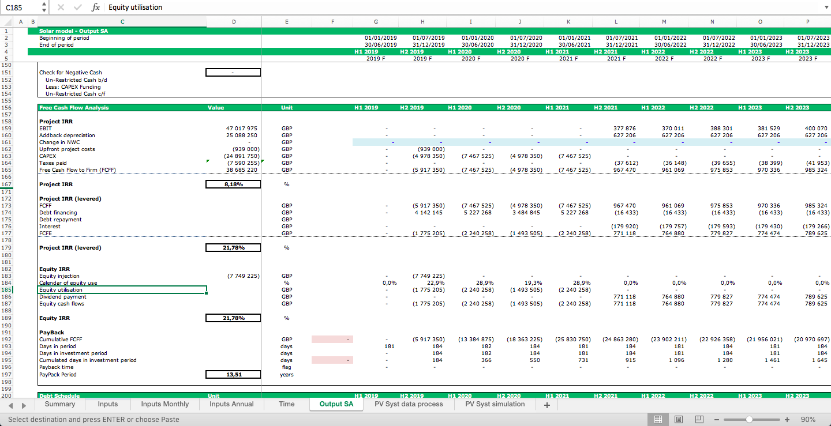The width and height of the screenshot is (831, 426).
Task: Click Free Cash Flow Analysis header
Action: pyautogui.click(x=74, y=108)
